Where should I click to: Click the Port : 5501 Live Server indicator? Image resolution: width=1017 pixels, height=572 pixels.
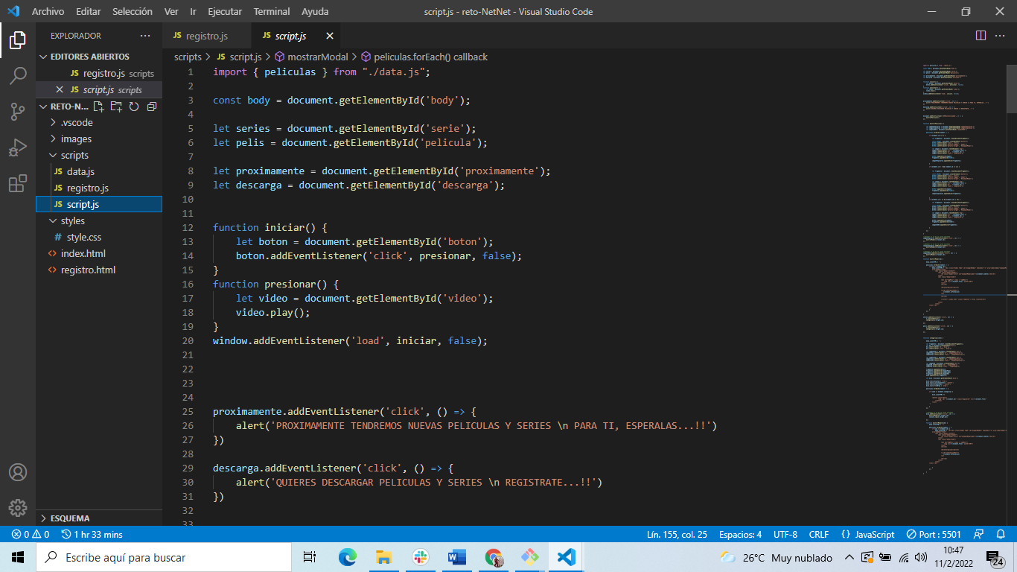point(934,534)
